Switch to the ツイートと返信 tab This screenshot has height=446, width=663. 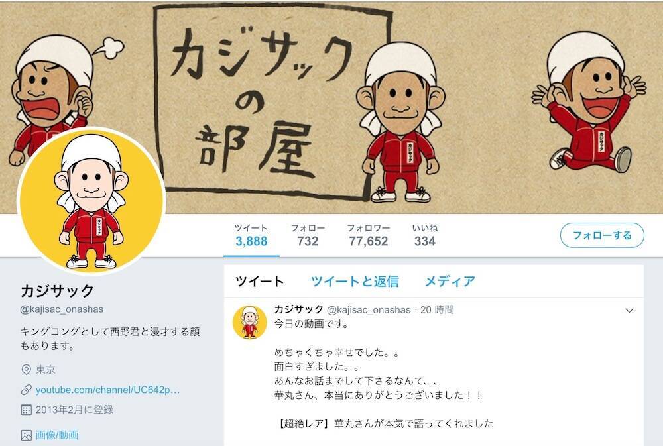(x=355, y=281)
